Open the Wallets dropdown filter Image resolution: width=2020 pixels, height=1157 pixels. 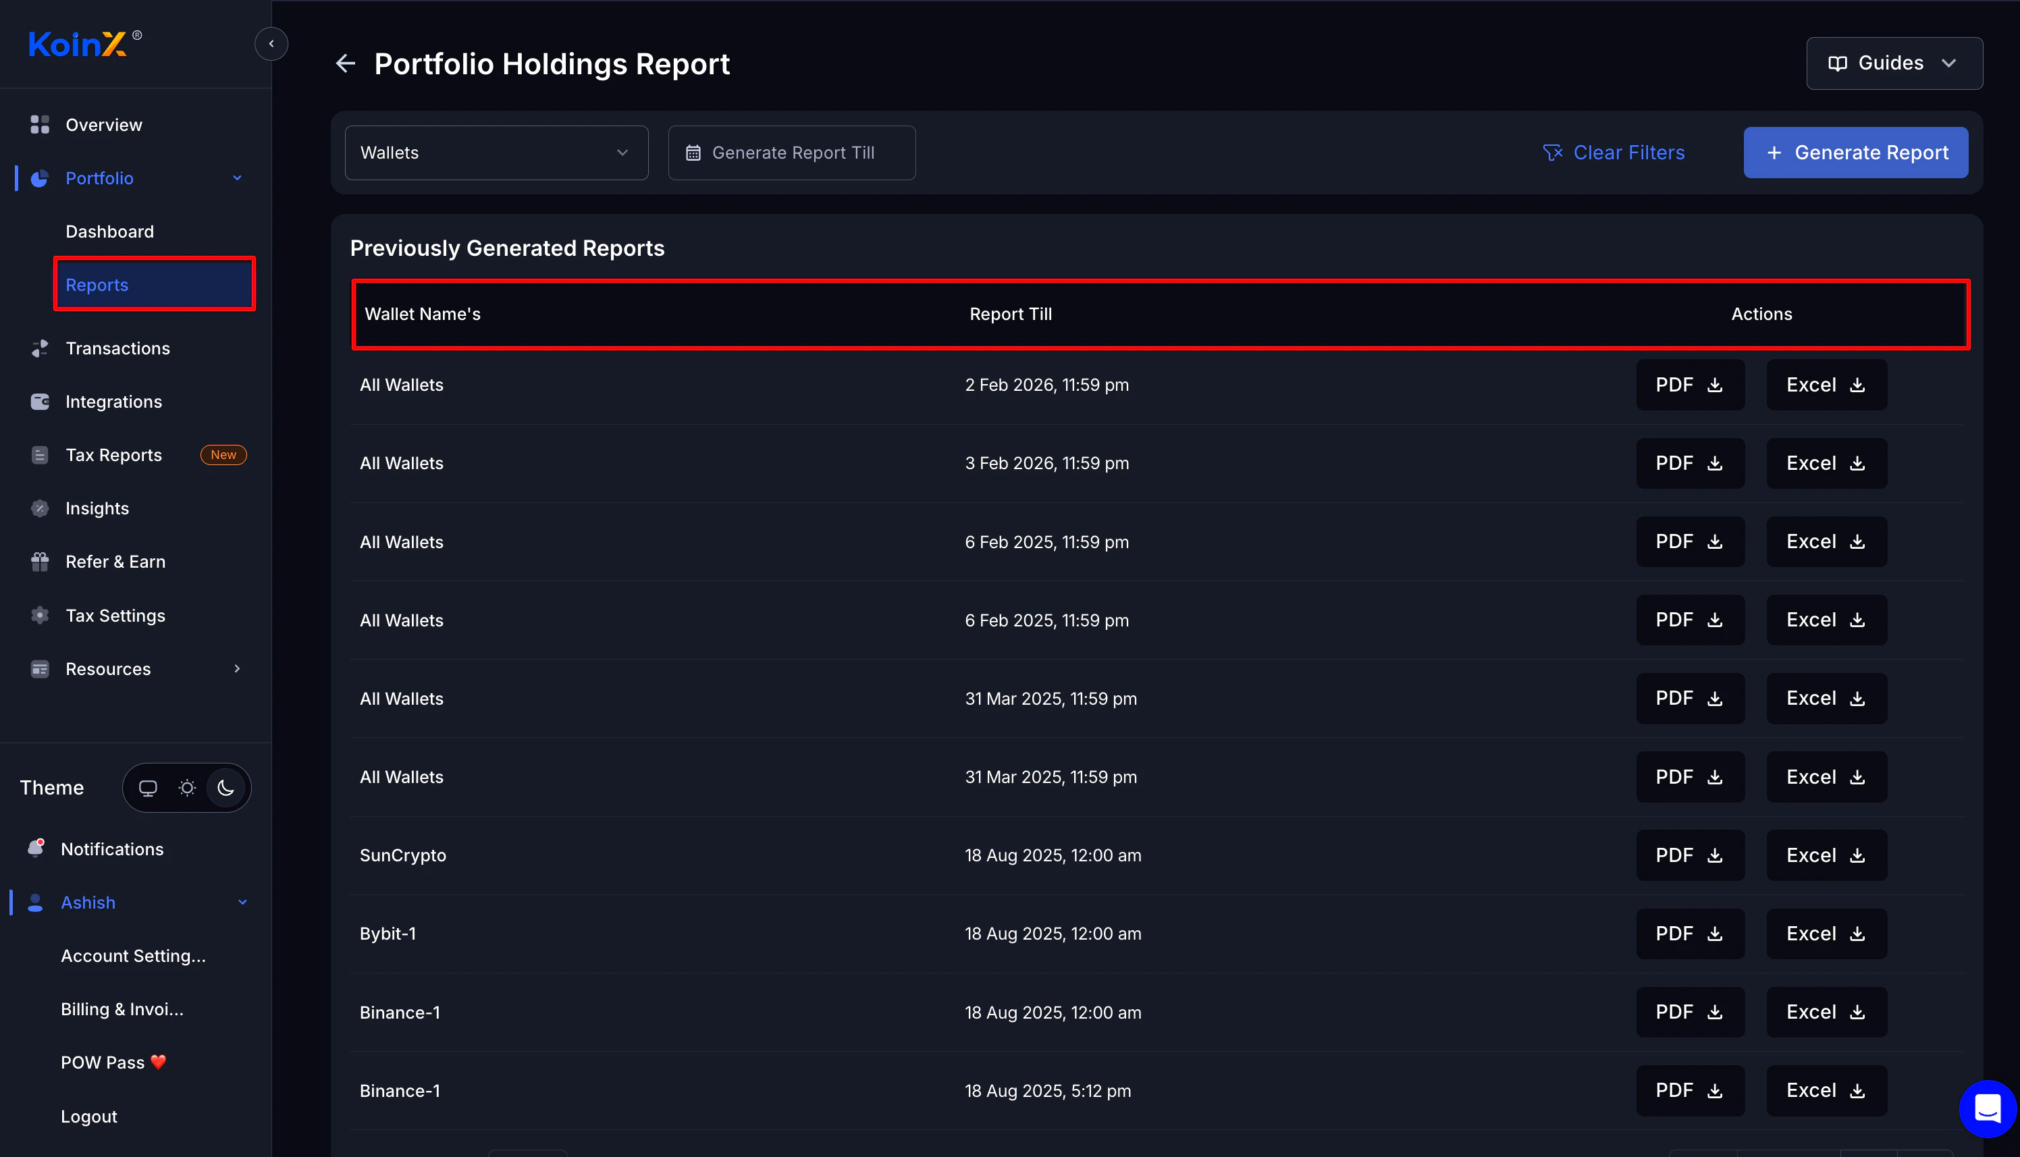tap(496, 153)
